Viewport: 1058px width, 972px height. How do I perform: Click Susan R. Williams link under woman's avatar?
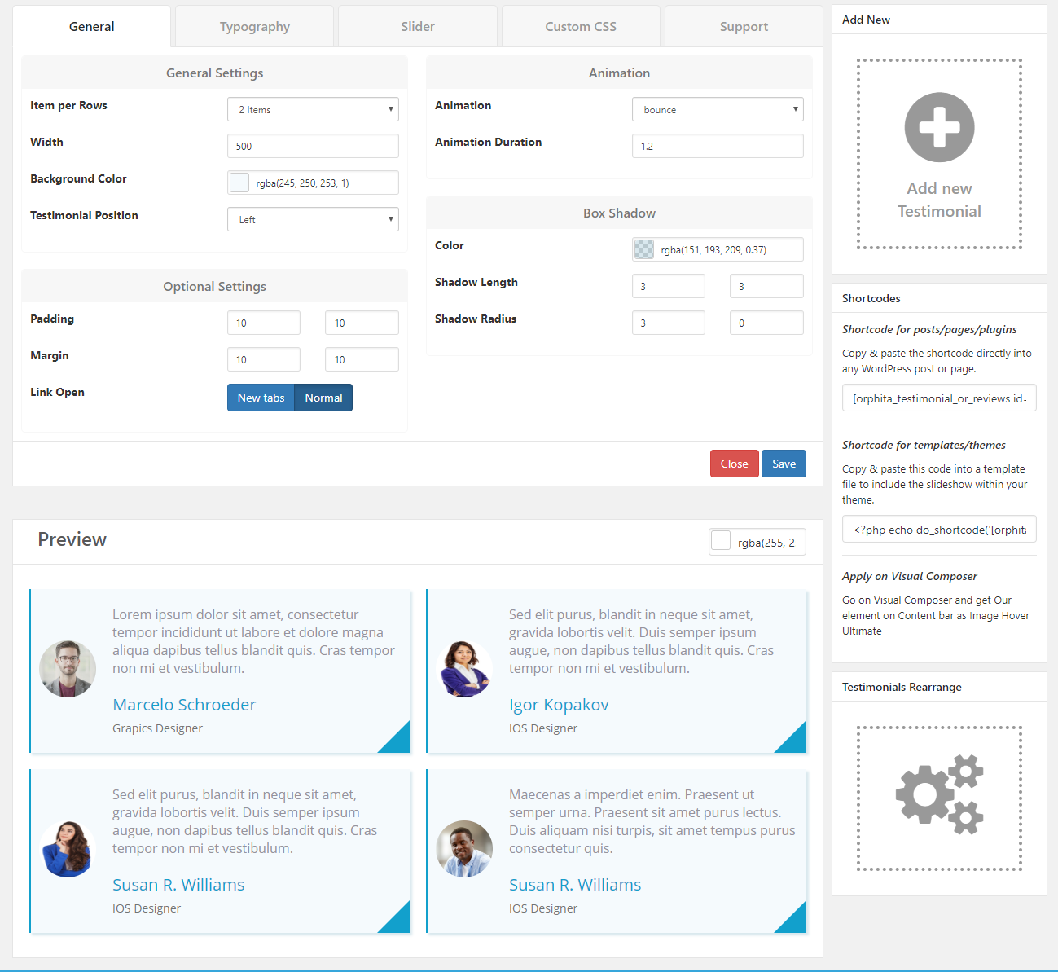pos(178,885)
